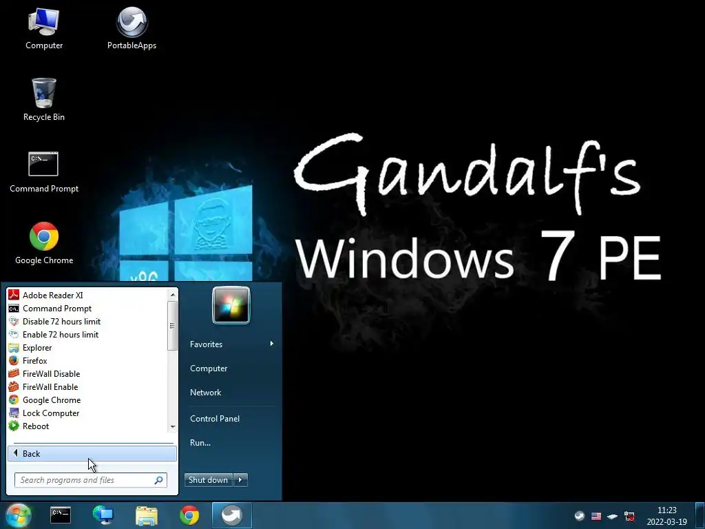The height and width of the screenshot is (529, 705).
Task: Open the Google Chrome desktop icon
Action: pos(43,243)
